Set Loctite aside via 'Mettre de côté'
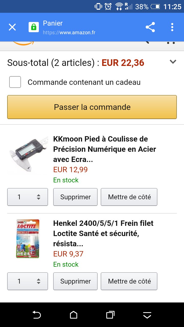The width and height of the screenshot is (184, 327). pos(129,281)
